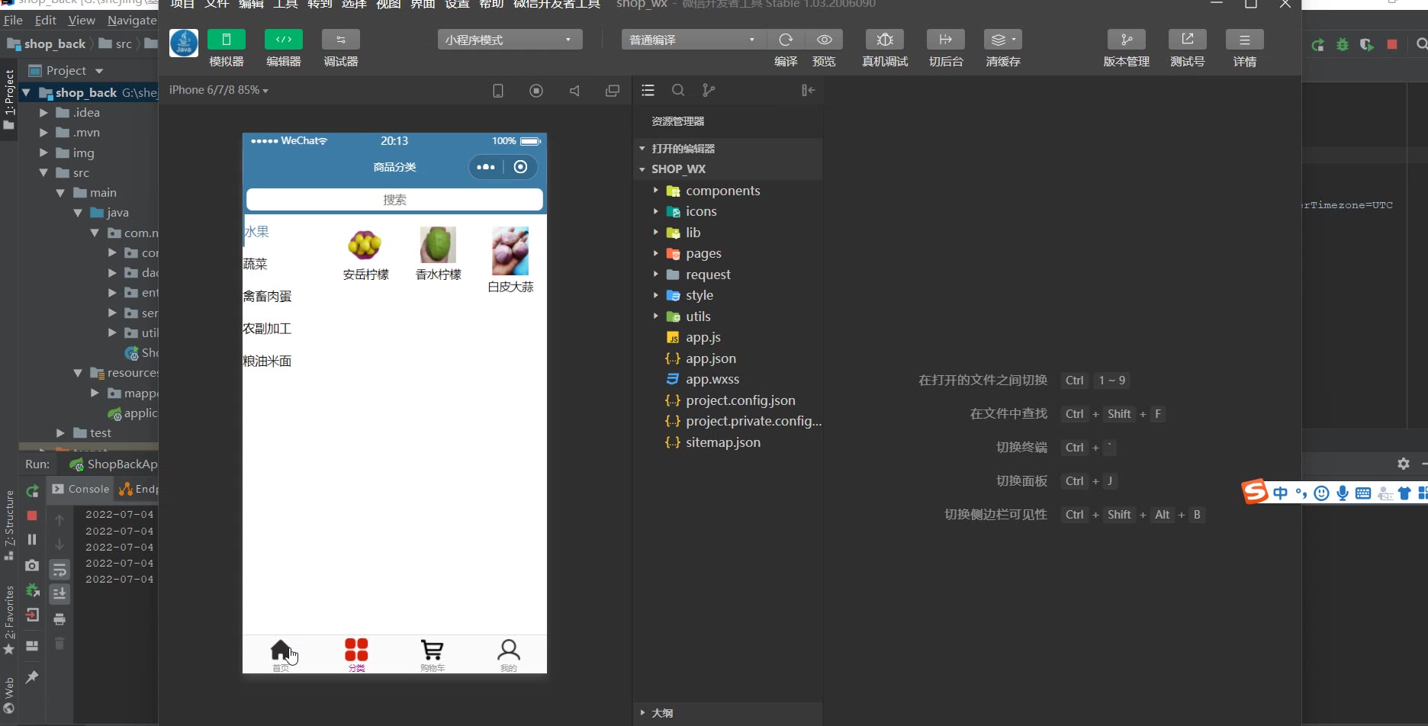
Task: Collapse the 打开的编辑器 section
Action: [728, 149]
